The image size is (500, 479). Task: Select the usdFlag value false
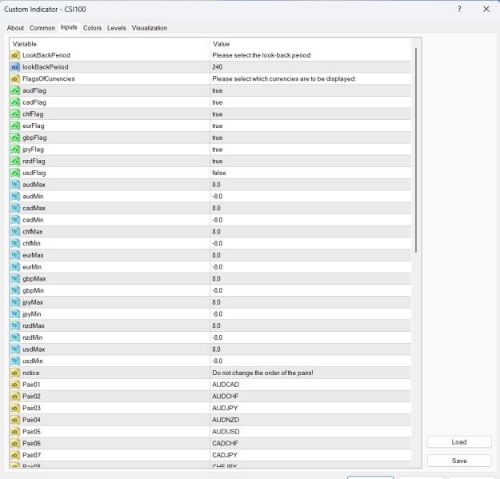coord(219,173)
